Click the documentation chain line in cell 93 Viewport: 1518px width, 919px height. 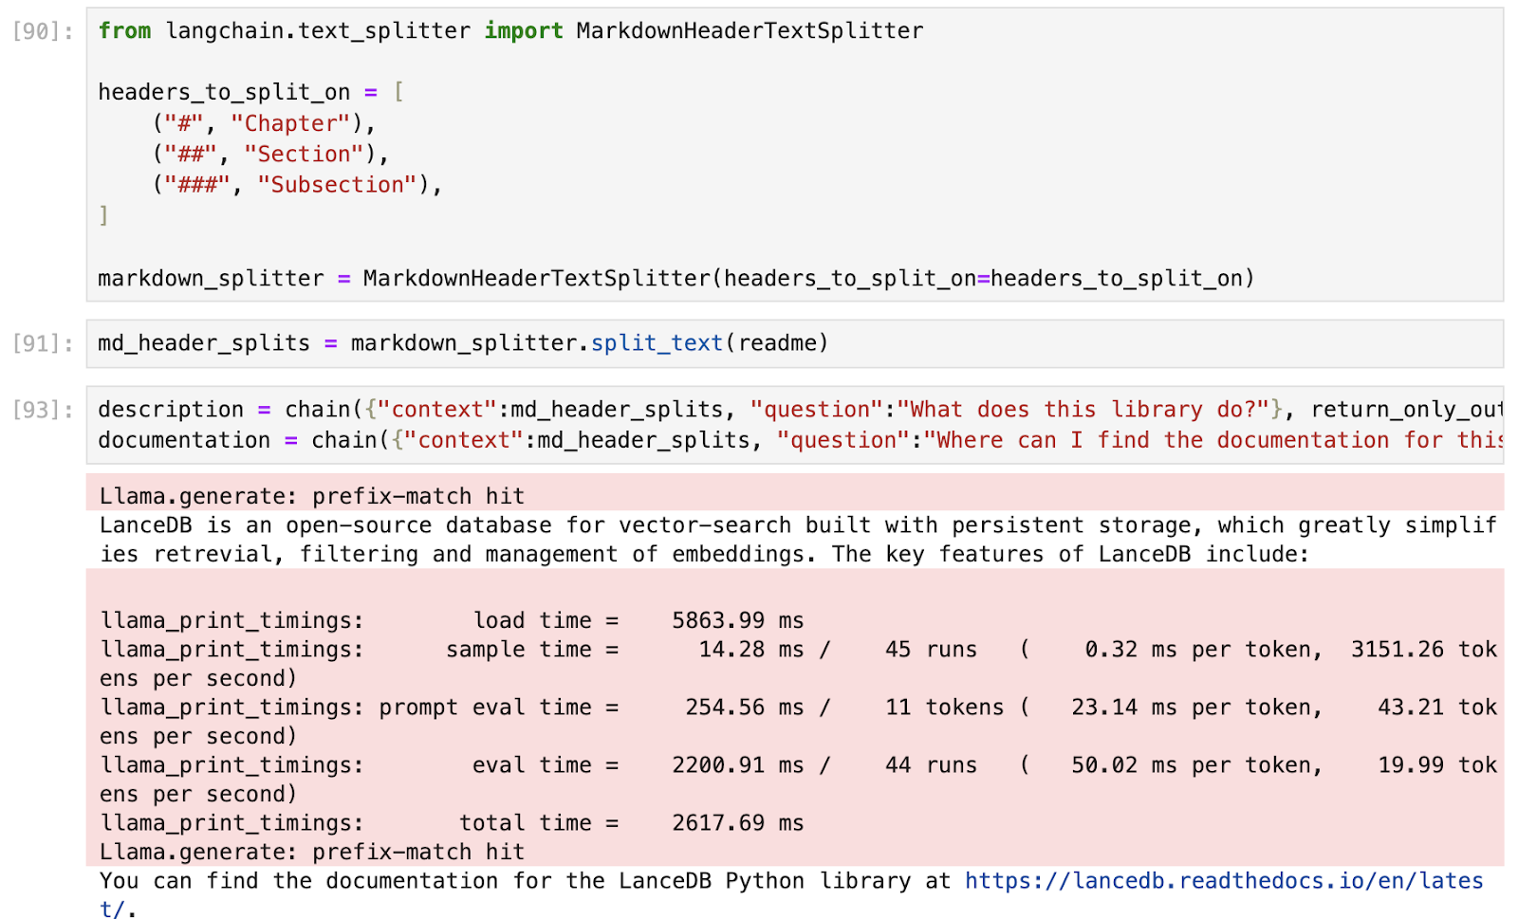(x=184, y=440)
